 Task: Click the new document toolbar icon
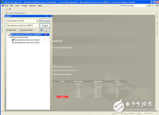coord(3,9)
